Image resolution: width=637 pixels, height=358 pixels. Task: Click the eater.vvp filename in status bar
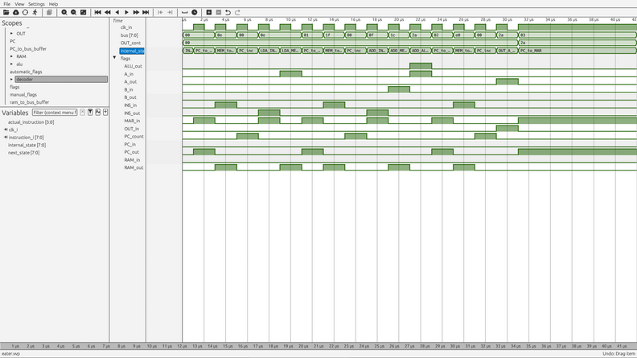[10, 354]
